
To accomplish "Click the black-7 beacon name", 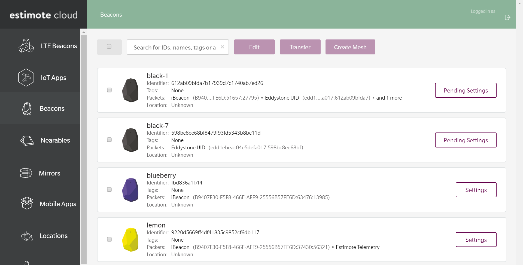I will coord(158,125).
